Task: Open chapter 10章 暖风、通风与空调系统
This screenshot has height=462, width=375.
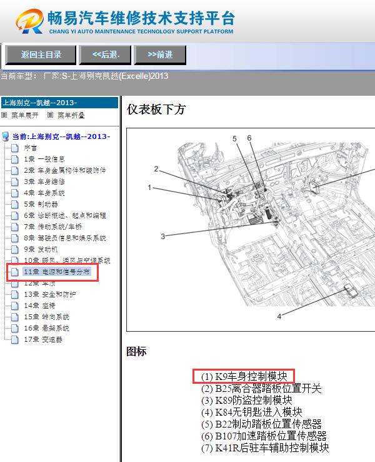Action: [67, 260]
